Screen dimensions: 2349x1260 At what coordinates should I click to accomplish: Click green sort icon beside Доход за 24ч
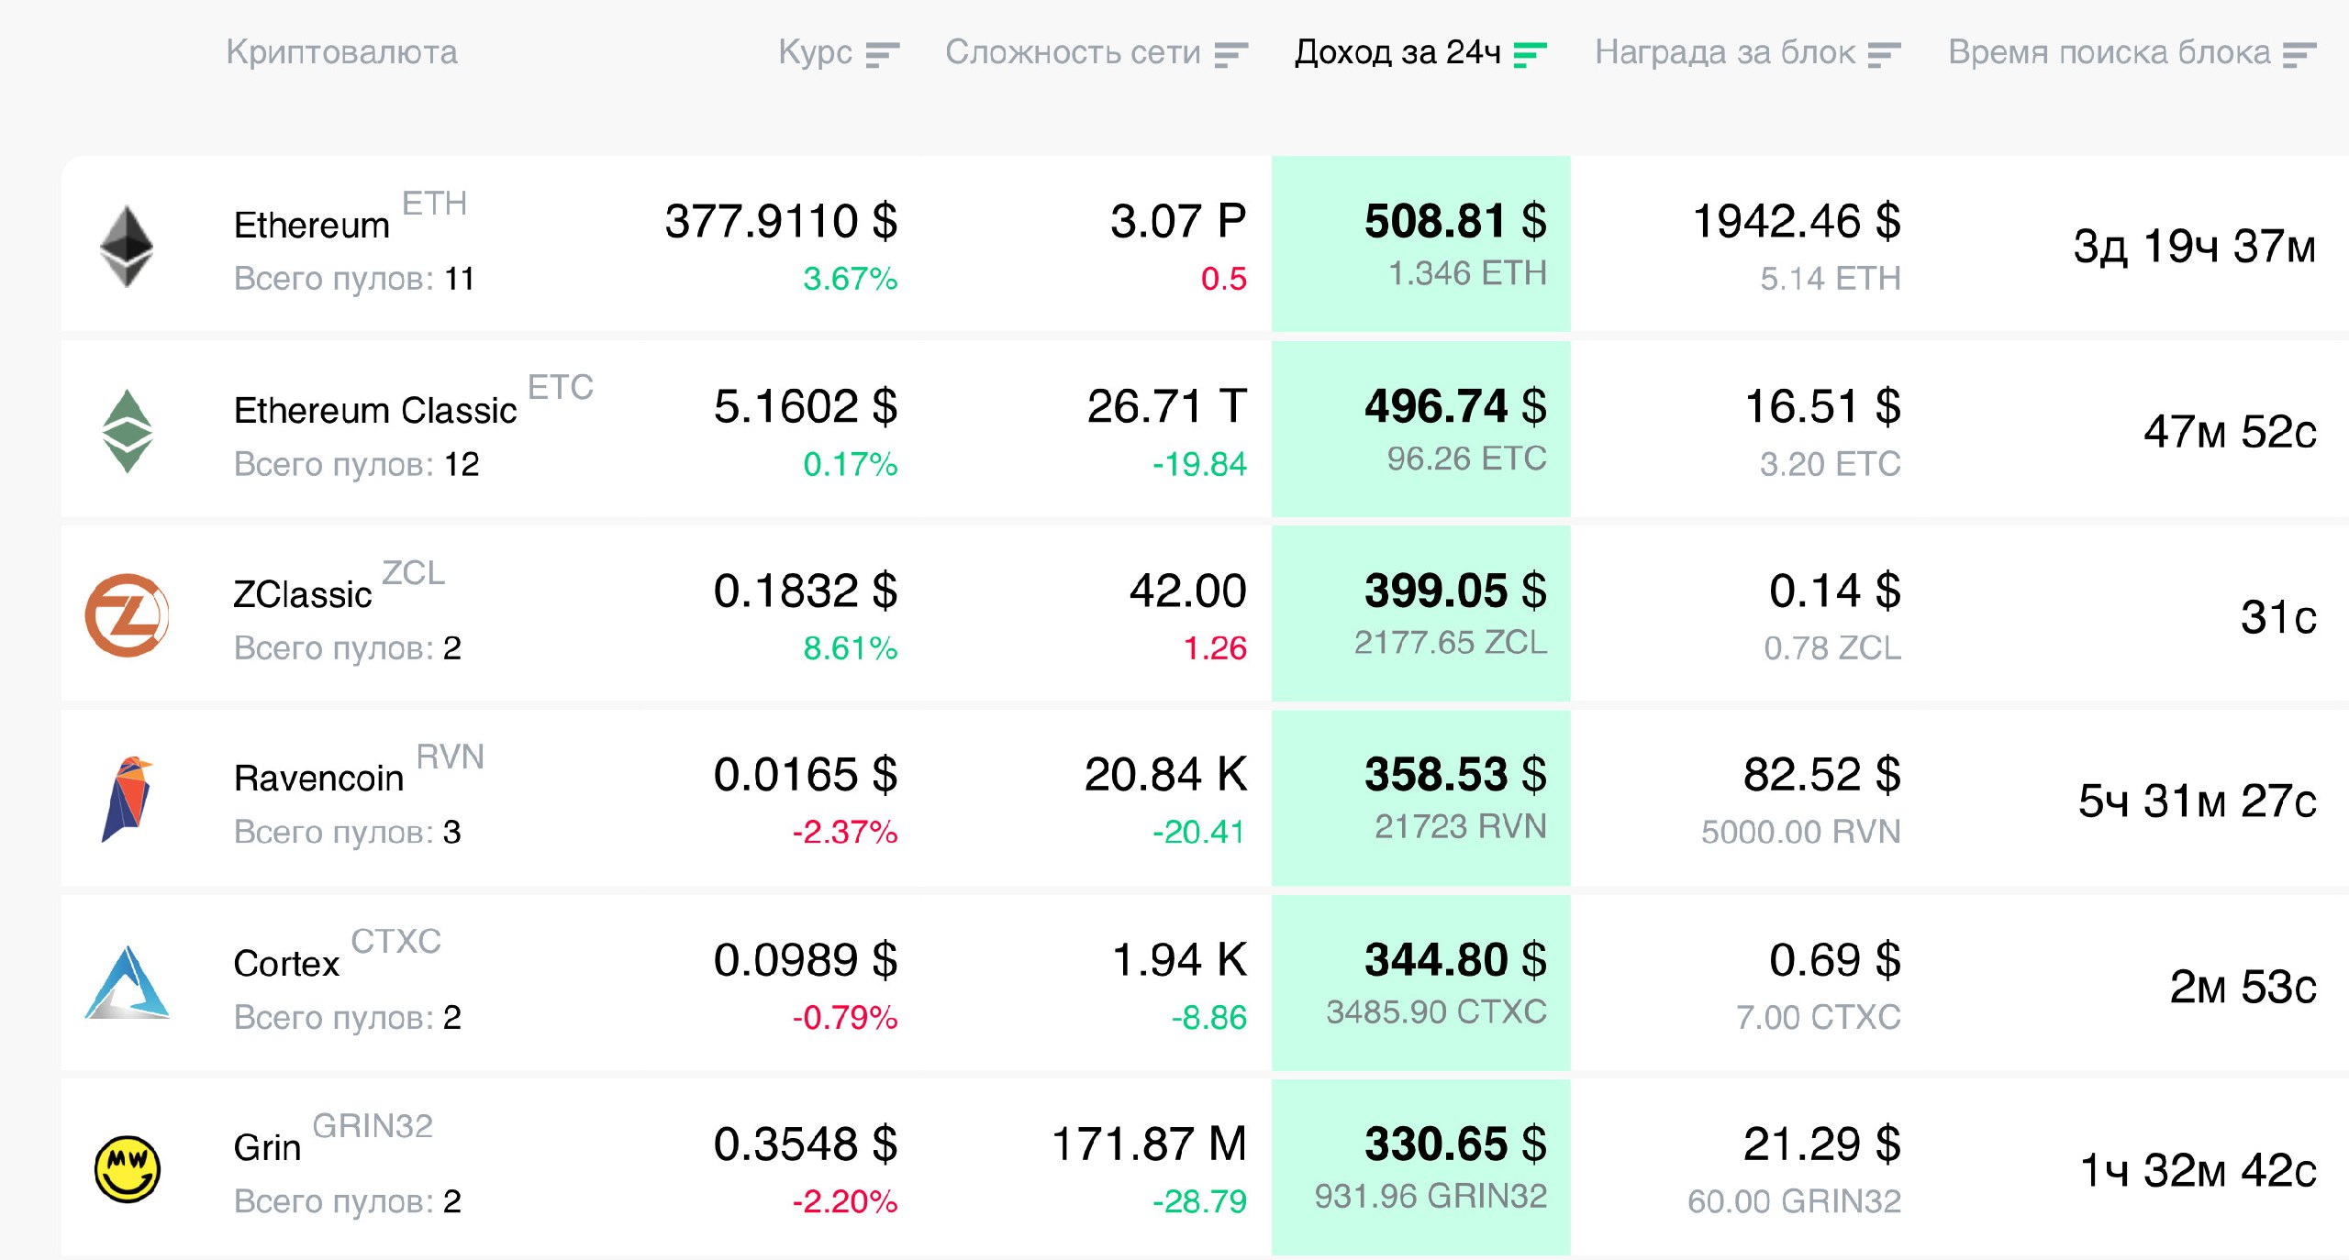pos(1531,54)
